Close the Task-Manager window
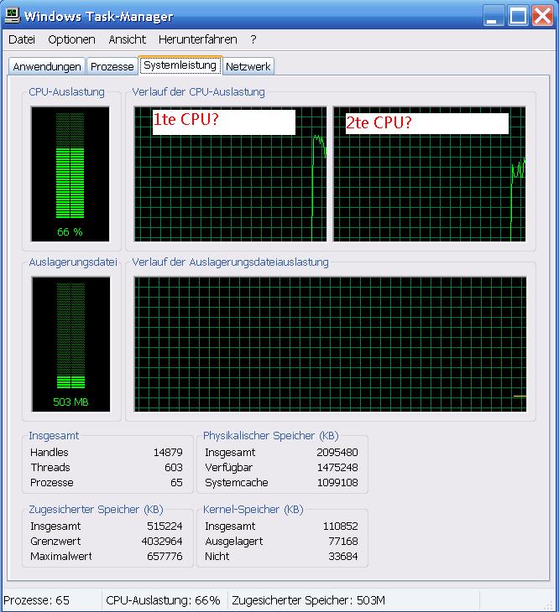 tap(542, 16)
